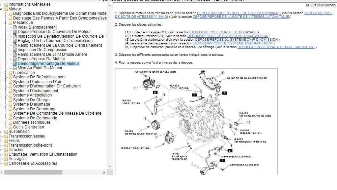Click the folder icon next to Freins
The width and height of the screenshot is (337, 190).
tap(6, 141)
